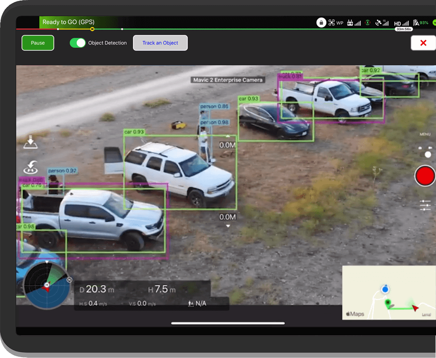The width and height of the screenshot is (436, 358).
Task: Tap the V.S 0.0 m/s readout
Action: tap(142, 304)
